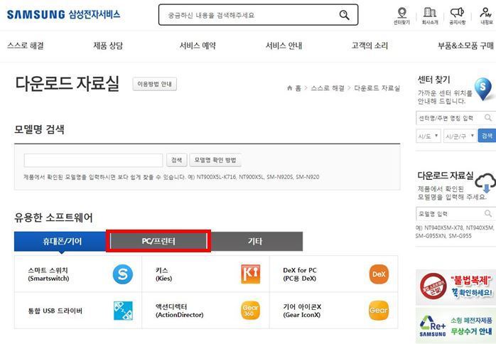
Task: Click the 불법복제 확인하세요 banner
Action: coord(455,287)
